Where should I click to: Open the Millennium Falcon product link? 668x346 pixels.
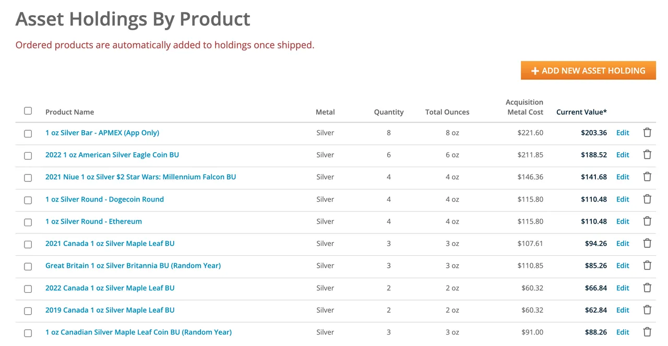pyautogui.click(x=140, y=177)
